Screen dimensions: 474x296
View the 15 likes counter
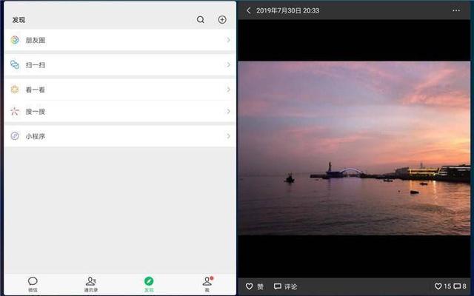click(x=443, y=286)
